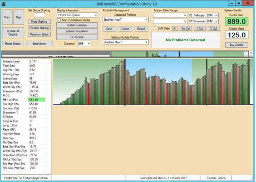Click the A Col button
Screen dimensions: 256x182
200,29
